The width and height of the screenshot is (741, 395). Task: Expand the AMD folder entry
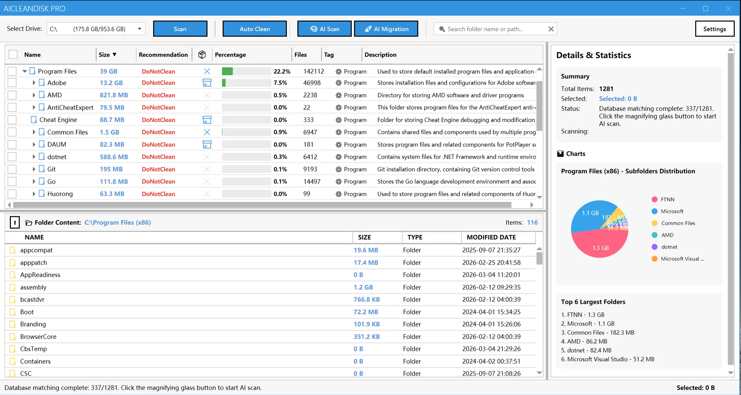(33, 95)
